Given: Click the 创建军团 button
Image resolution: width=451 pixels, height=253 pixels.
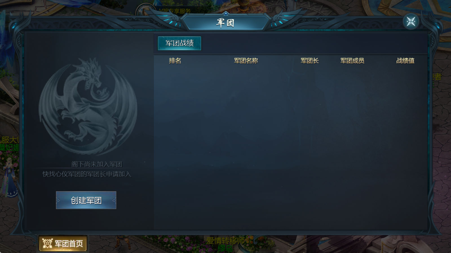Looking at the screenshot, I should (x=86, y=200).
